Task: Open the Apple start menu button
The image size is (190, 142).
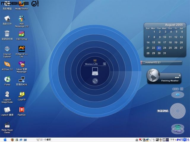Action: coord(5,140)
